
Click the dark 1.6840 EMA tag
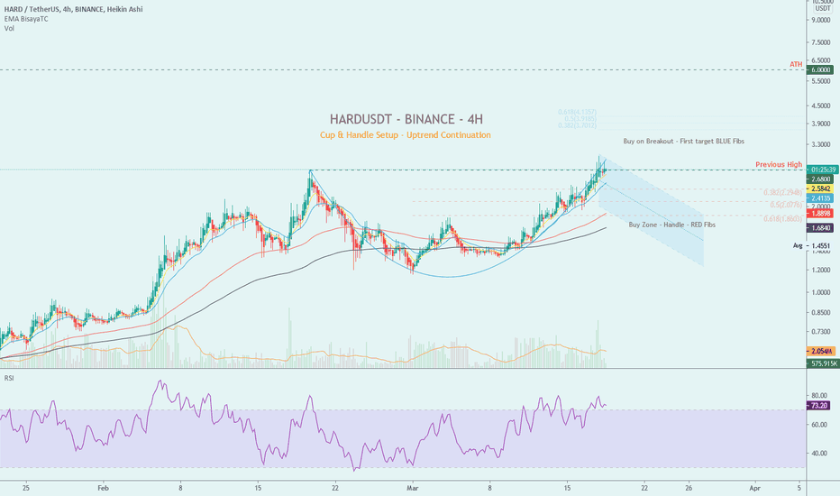click(820, 228)
